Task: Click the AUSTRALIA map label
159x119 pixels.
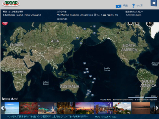Action: tap(70, 86)
